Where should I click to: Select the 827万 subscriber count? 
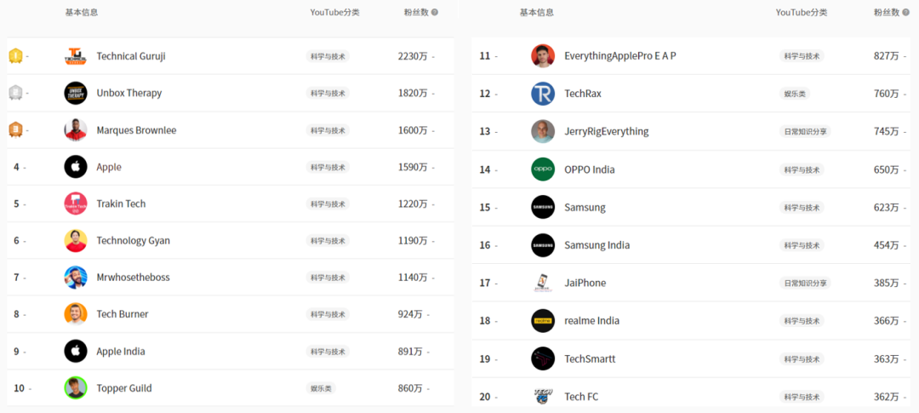pyautogui.click(x=886, y=55)
